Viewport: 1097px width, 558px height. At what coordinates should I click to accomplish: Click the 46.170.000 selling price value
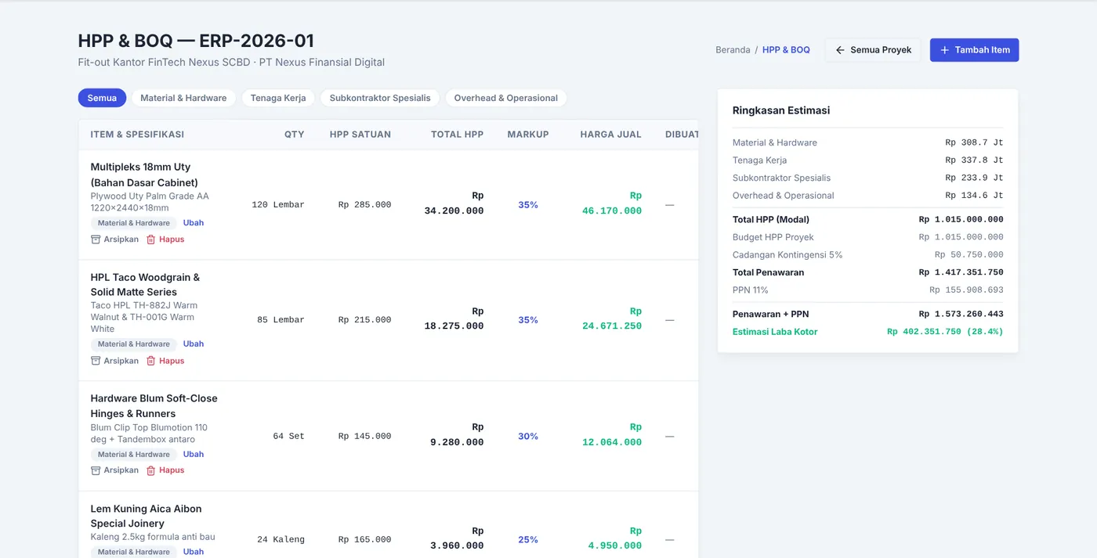[612, 211]
